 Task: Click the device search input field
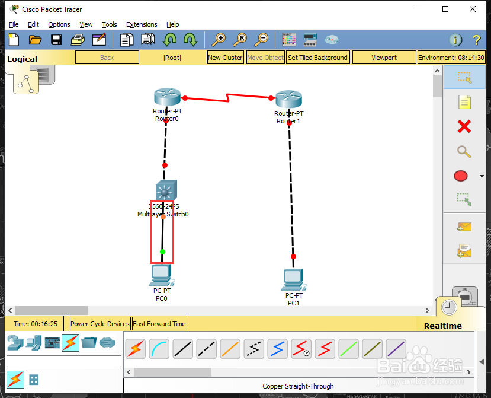point(64,361)
